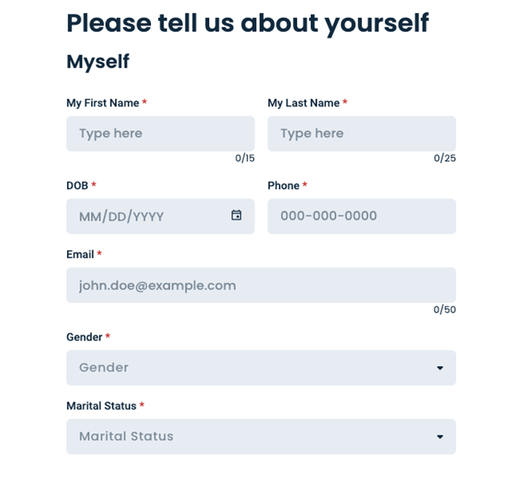516x483 pixels.
Task: Select the DOB date input field
Action: (x=148, y=216)
